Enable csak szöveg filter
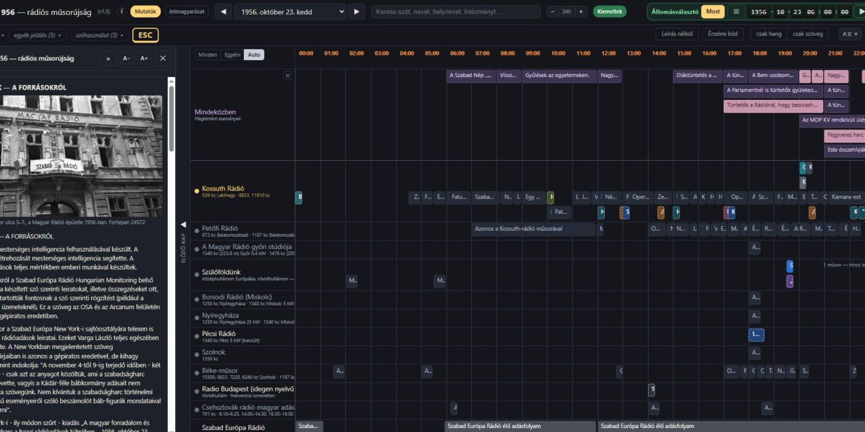The width and height of the screenshot is (865, 432). (808, 34)
